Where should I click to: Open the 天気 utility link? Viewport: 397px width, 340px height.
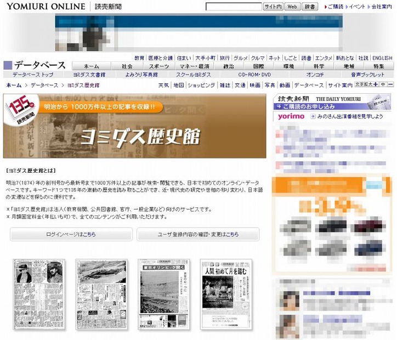[163, 85]
